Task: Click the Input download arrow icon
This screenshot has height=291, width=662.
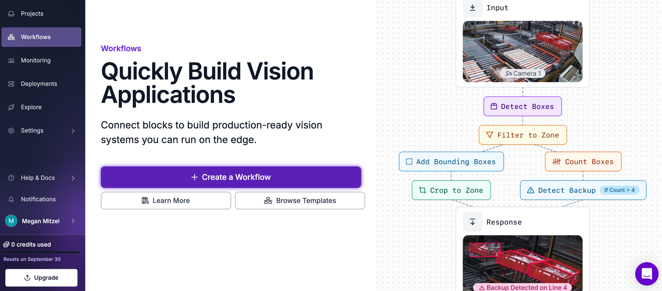Action: (473, 8)
